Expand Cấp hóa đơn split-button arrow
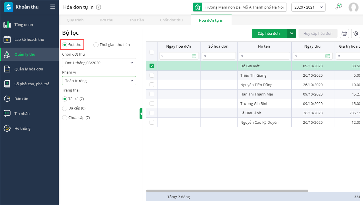This screenshot has width=364, height=205. pos(292,33)
